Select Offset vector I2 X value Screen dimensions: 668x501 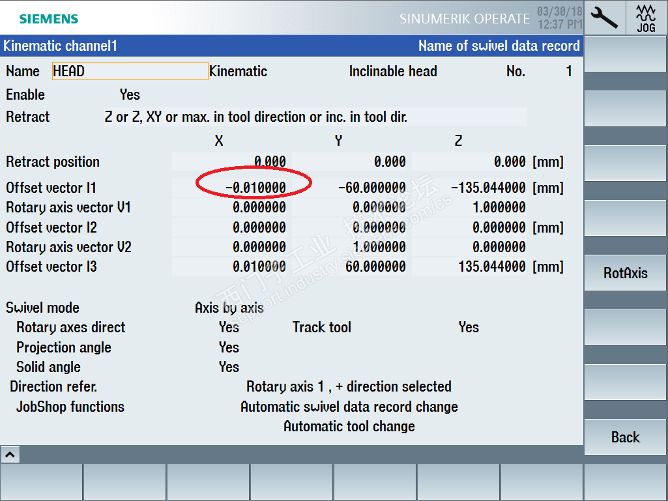(229, 227)
